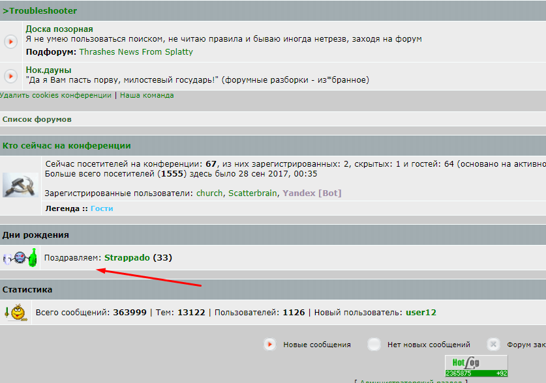Select the Гости legend group
The height and width of the screenshot is (383, 546).
[102, 208]
